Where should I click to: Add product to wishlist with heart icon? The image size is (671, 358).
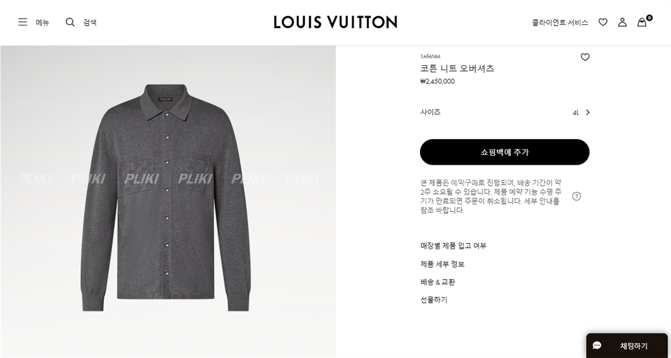point(585,57)
